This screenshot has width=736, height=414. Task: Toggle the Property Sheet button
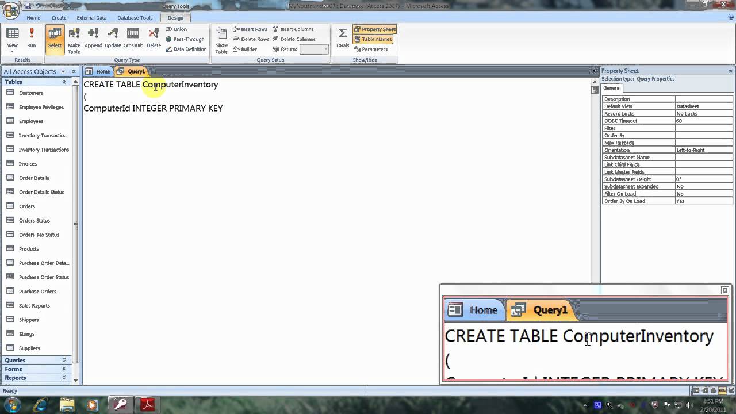(375, 29)
